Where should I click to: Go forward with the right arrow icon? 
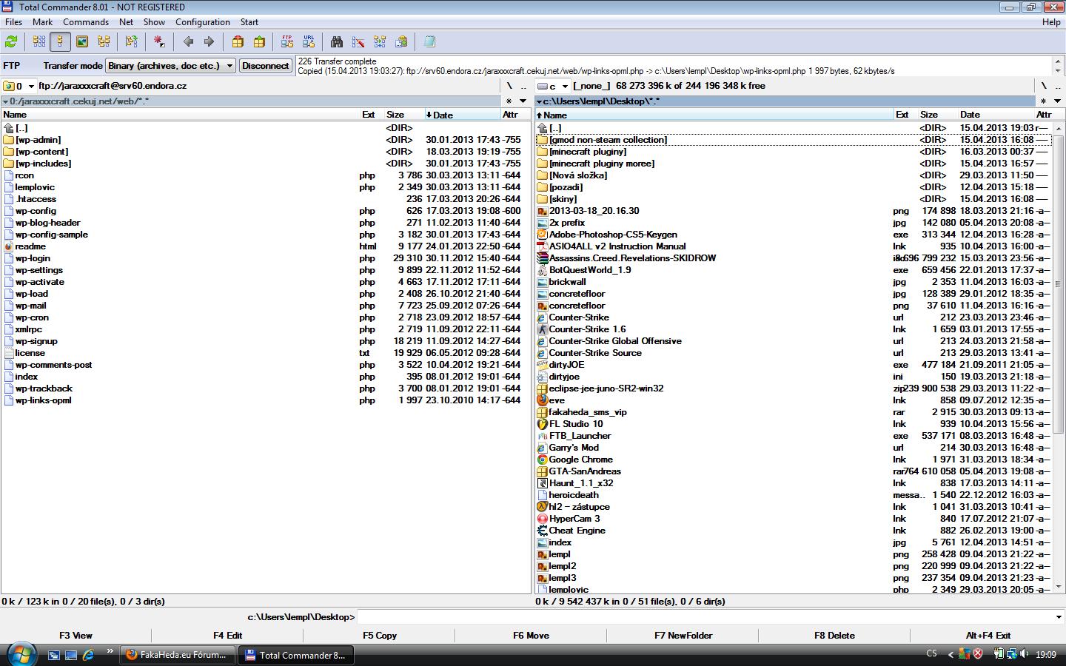[209, 42]
